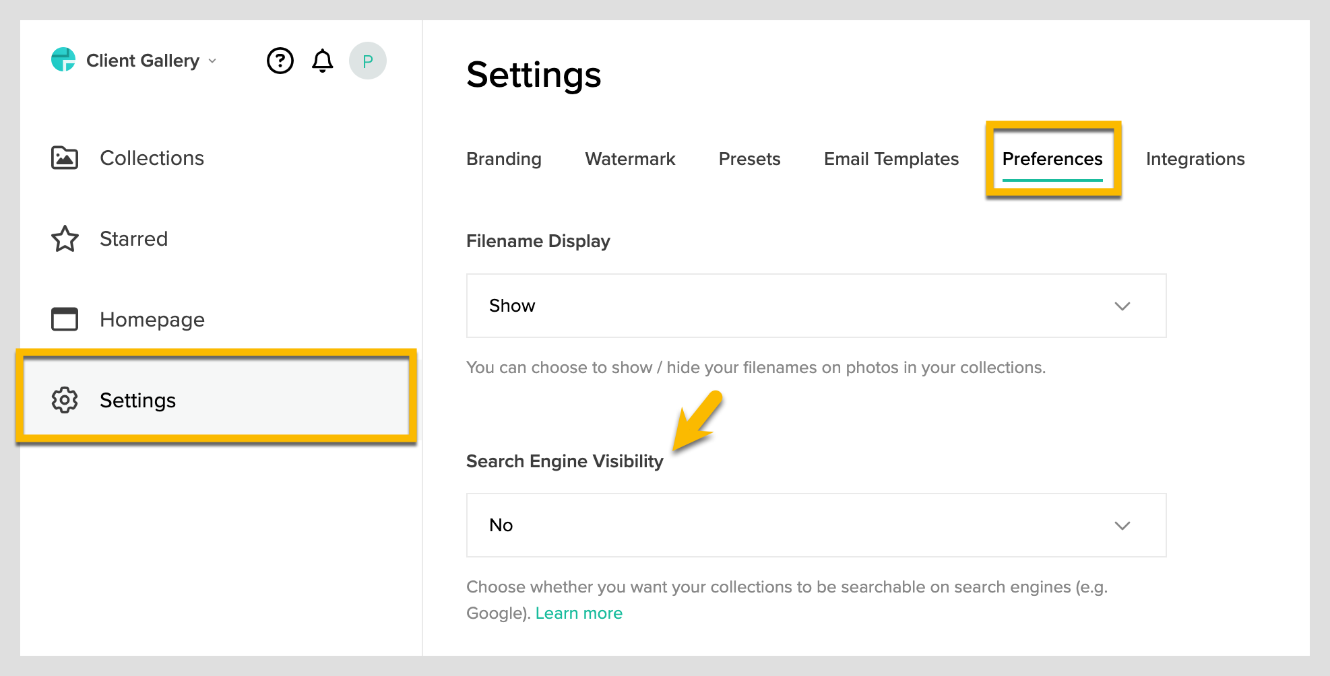Select the Integrations tab
Viewport: 1330px width, 676px height.
click(1195, 159)
